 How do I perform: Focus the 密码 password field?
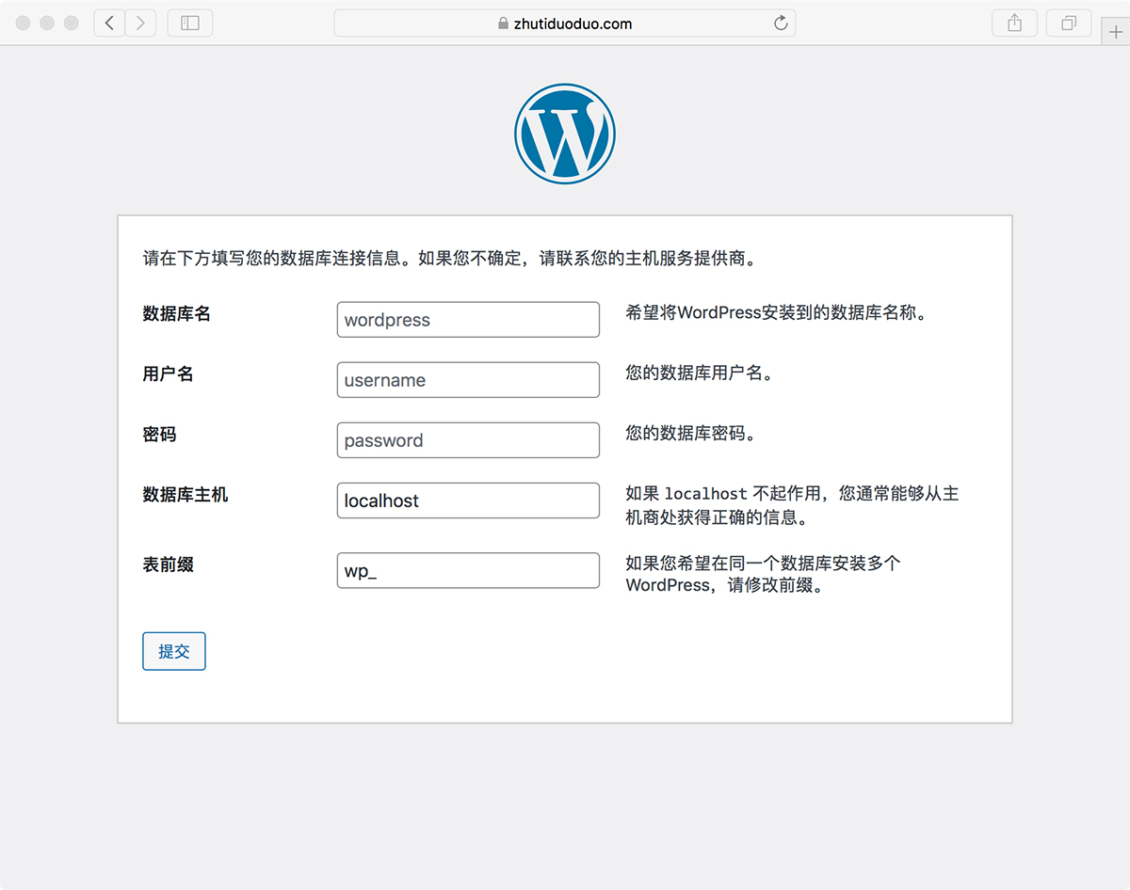pos(468,440)
